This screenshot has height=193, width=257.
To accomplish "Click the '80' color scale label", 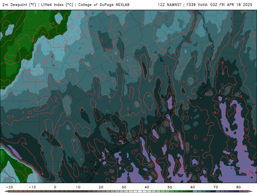I will point(239,187).
